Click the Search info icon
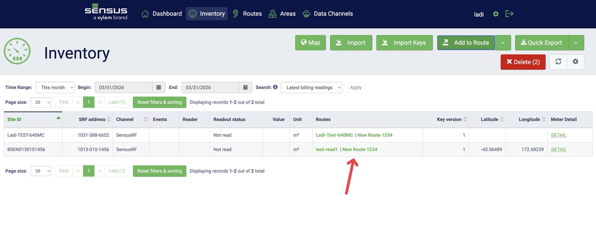 (x=275, y=87)
